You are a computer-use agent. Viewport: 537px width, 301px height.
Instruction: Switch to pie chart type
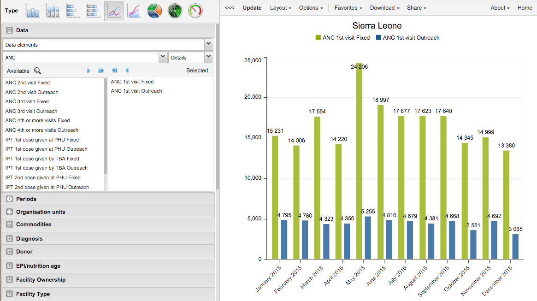tap(154, 11)
